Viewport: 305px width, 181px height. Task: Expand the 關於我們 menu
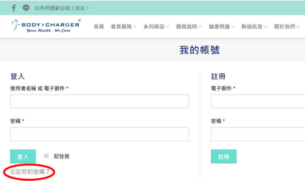point(287,27)
